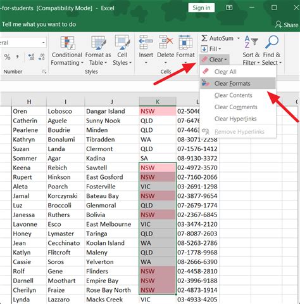Click the Share button label

291,25
